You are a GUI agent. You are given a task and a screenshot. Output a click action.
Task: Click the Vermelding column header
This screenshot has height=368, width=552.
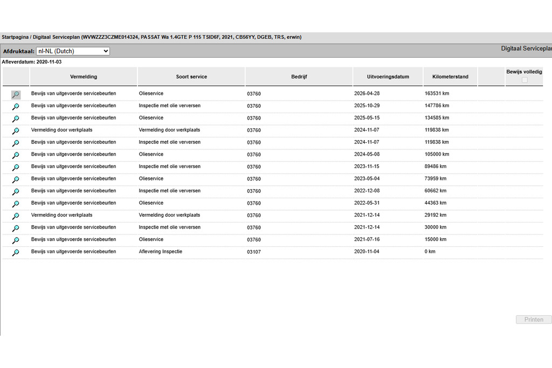point(84,77)
